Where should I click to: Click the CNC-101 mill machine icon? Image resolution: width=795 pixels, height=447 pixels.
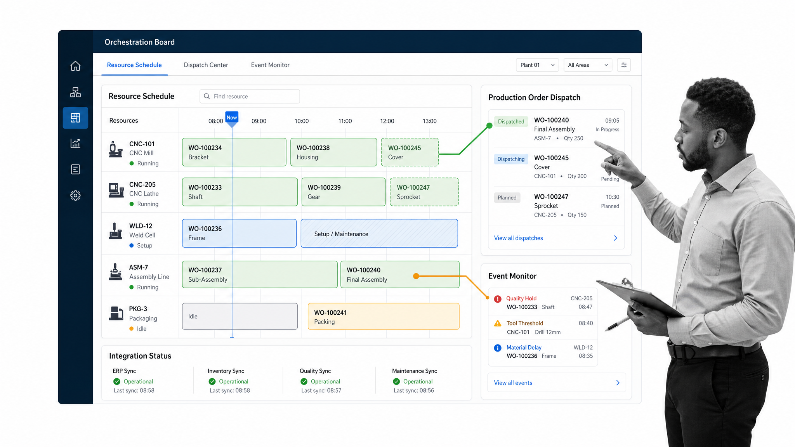tap(115, 149)
